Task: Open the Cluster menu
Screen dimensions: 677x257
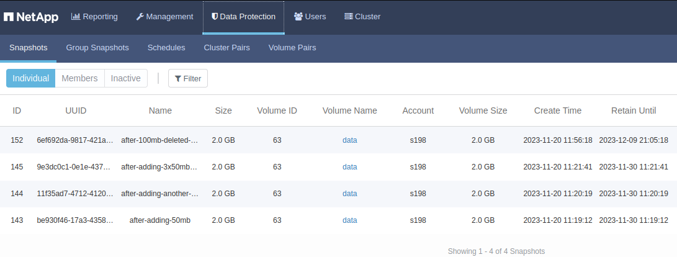Action: coord(362,16)
